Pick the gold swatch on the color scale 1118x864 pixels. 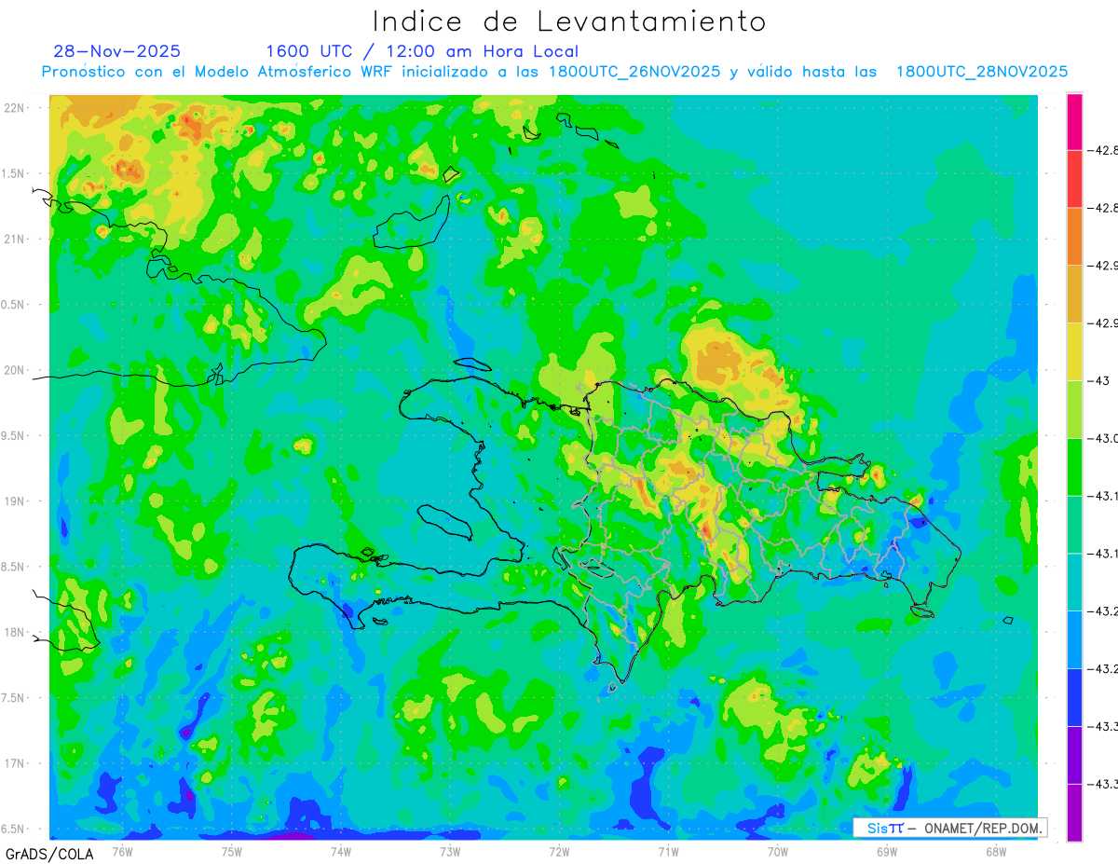point(1074,294)
